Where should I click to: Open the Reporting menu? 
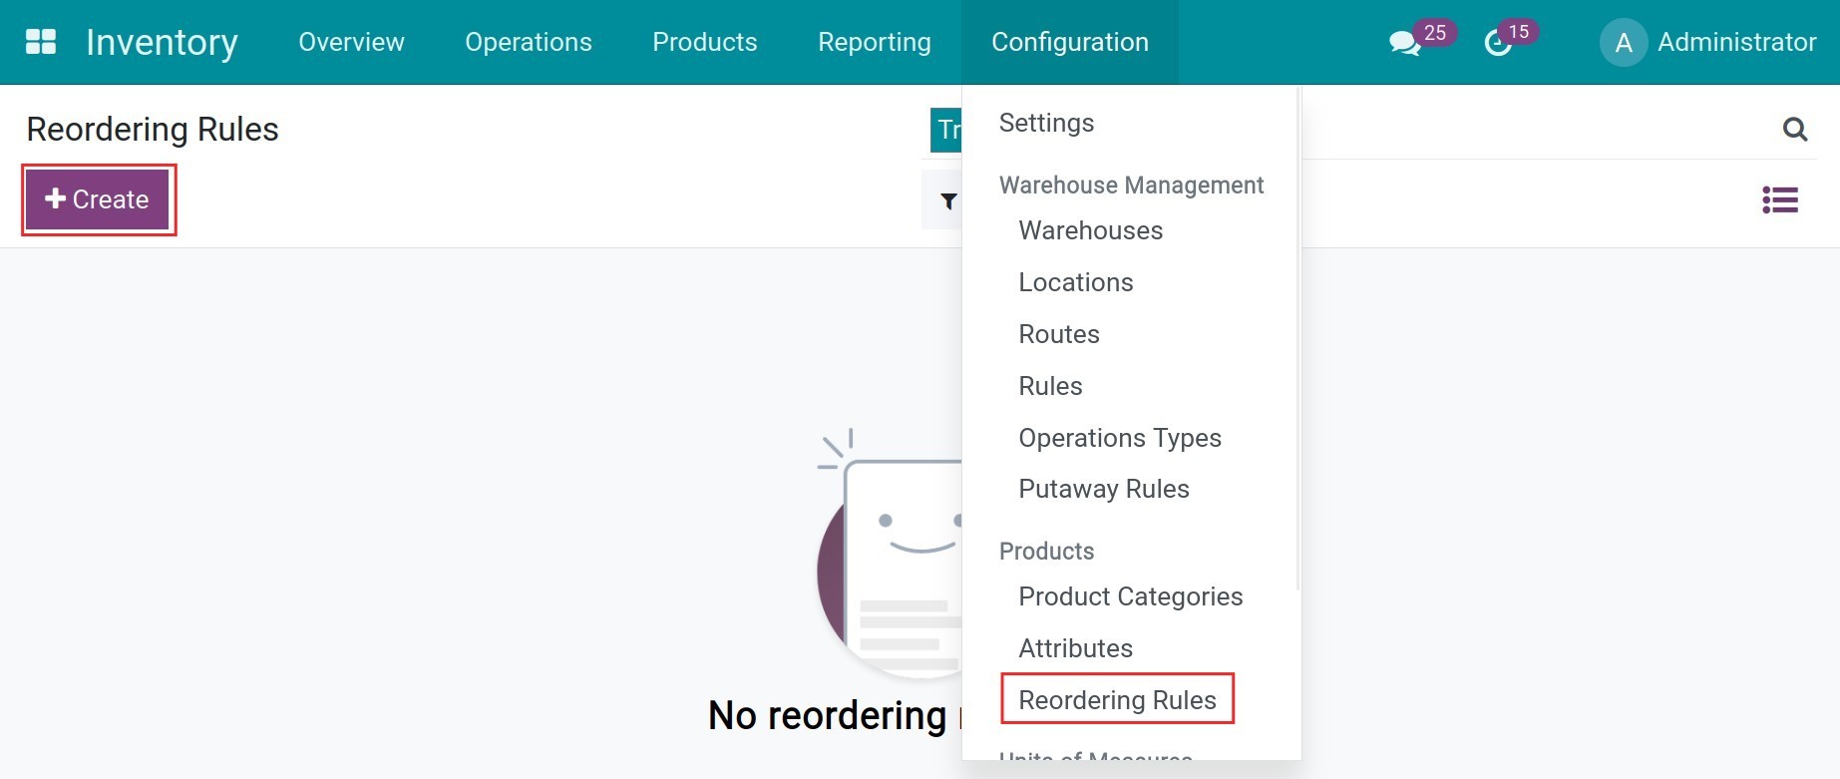tap(875, 42)
